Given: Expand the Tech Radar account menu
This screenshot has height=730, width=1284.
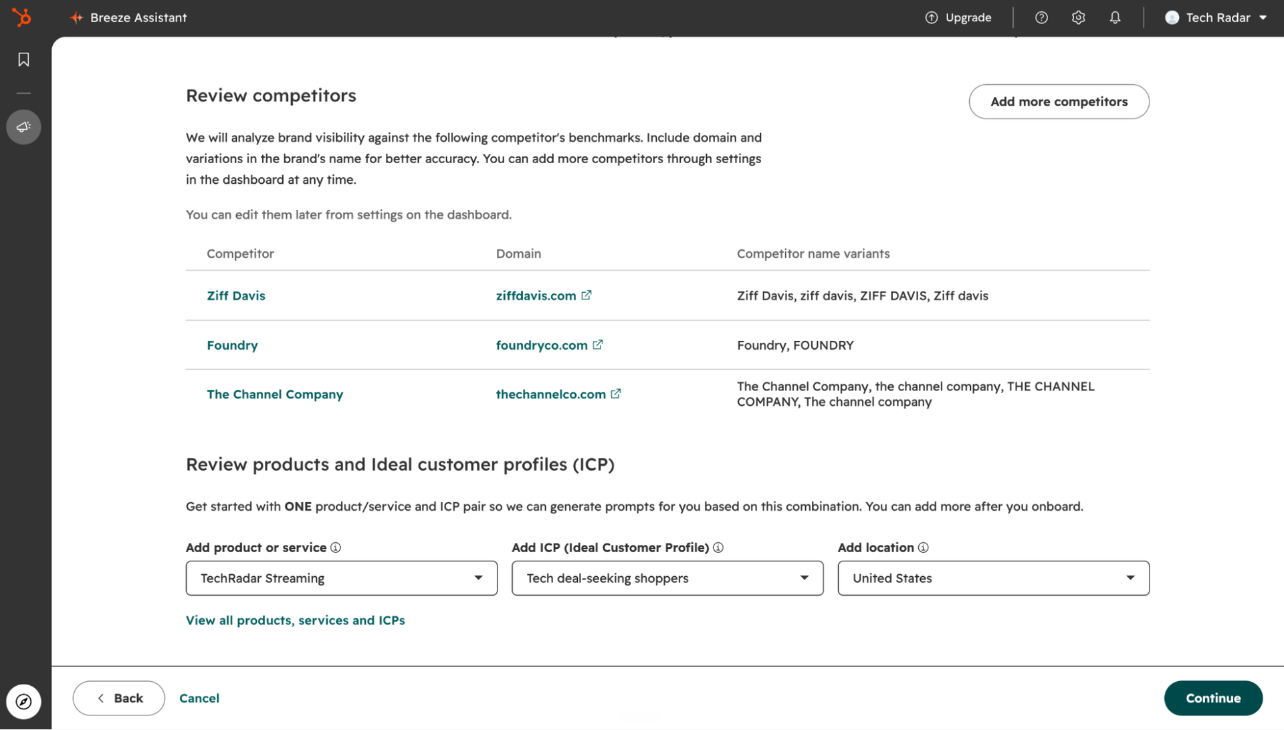Looking at the screenshot, I should coord(1216,17).
